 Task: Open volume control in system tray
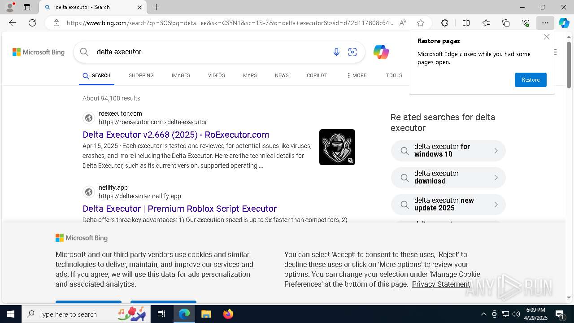pyautogui.click(x=516, y=314)
